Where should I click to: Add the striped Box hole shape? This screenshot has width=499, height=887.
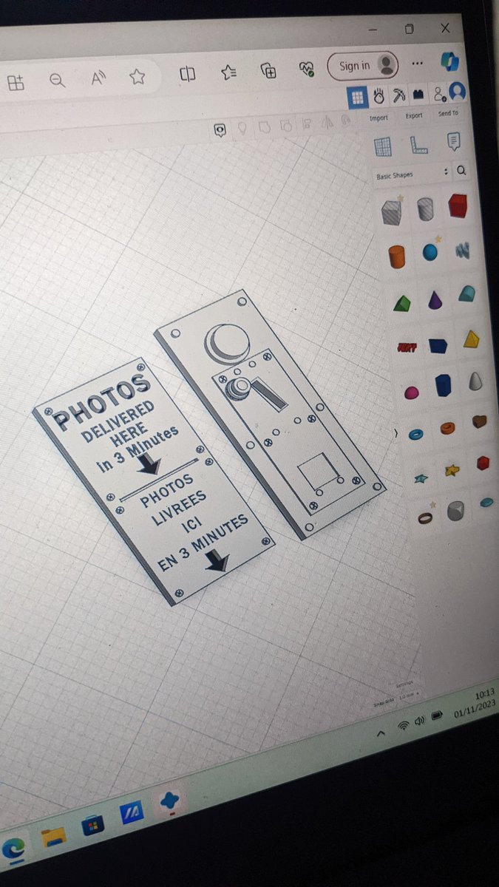391,212
